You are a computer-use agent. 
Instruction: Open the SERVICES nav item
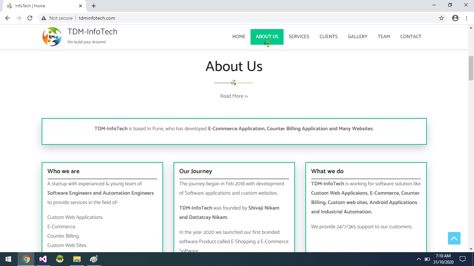click(299, 36)
